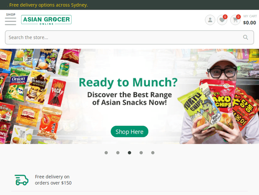The width and height of the screenshot is (259, 195).
Task: Open the SHOP hamburger menu
Action: point(11,21)
